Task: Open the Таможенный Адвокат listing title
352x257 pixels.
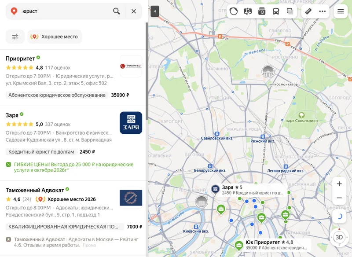Action: click(35, 191)
